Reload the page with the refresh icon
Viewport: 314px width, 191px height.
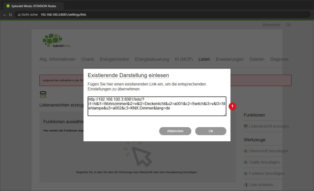point(10,15)
